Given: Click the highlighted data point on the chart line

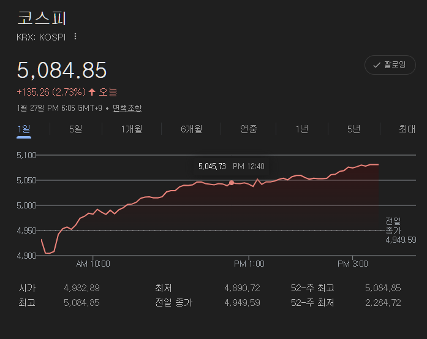Looking at the screenshot, I should [x=232, y=183].
